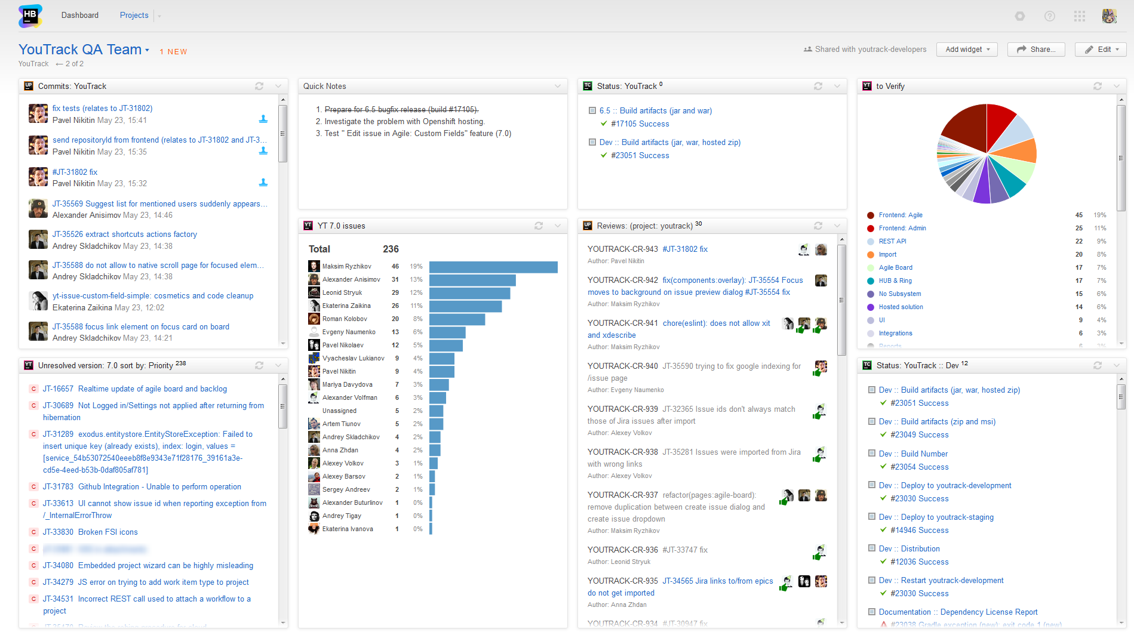
Task: Open the Edit dropdown
Action: 1101,50
